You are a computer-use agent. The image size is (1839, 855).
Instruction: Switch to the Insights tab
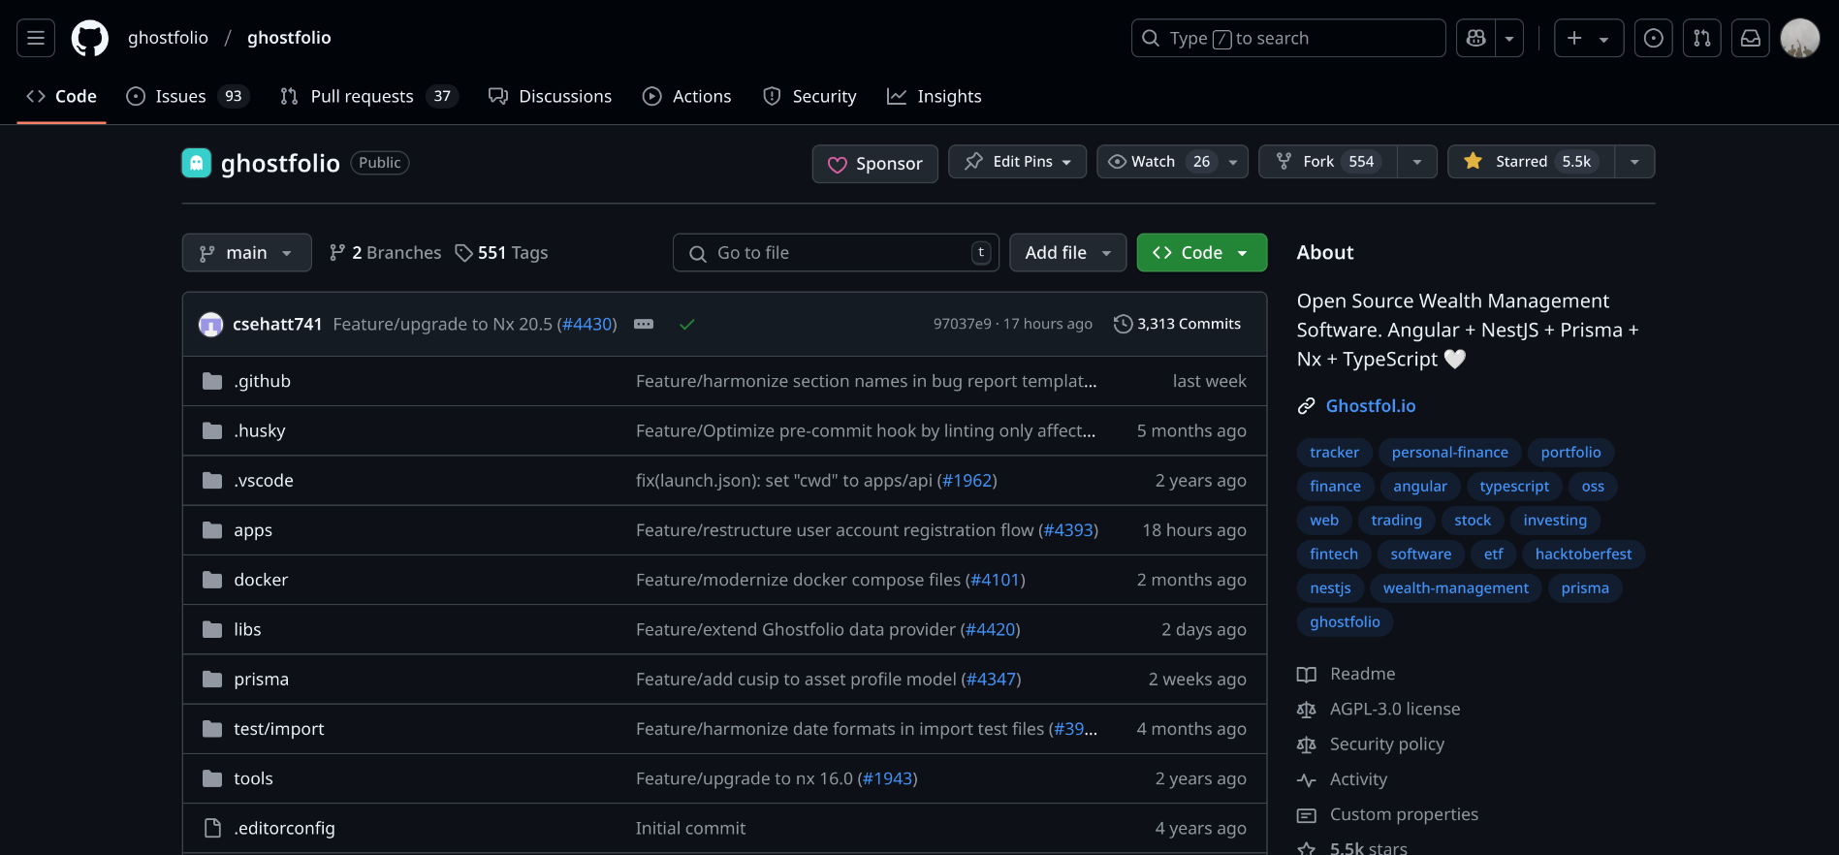click(x=934, y=96)
